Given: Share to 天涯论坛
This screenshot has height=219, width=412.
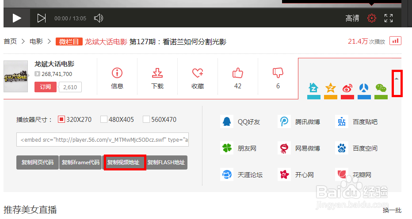Looking at the screenshot, I should pos(241,174).
